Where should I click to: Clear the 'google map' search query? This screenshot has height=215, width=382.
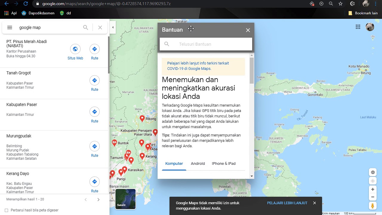pos(100,27)
